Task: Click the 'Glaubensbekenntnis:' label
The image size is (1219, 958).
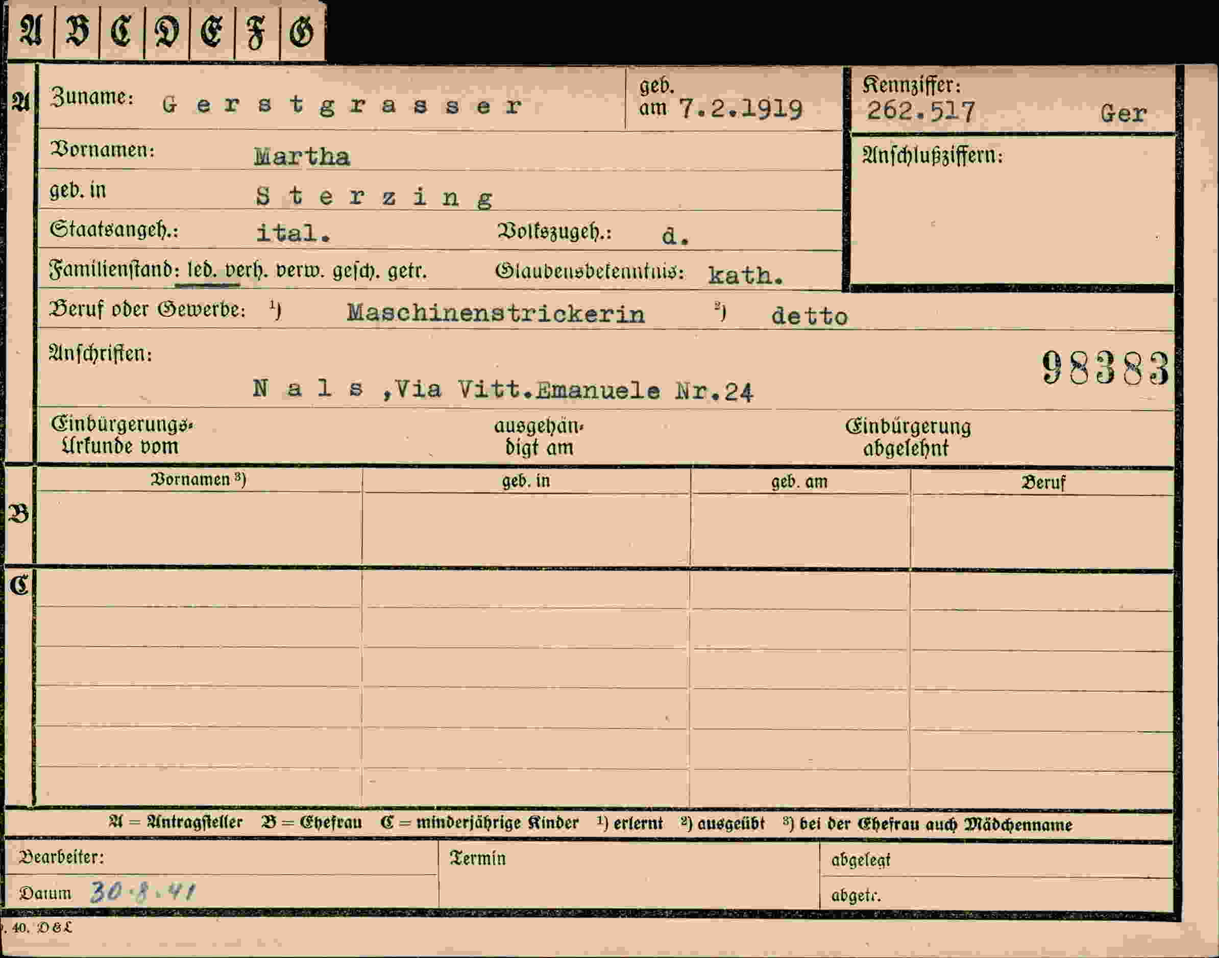Action: [590, 272]
